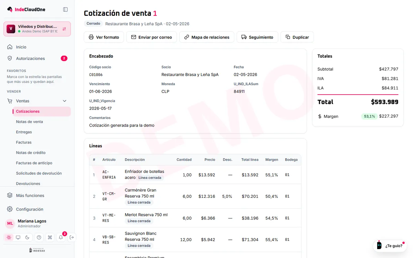Click the Autorizaciones badge showing 2
The height and width of the screenshot is (258, 413).
(x=64, y=58)
